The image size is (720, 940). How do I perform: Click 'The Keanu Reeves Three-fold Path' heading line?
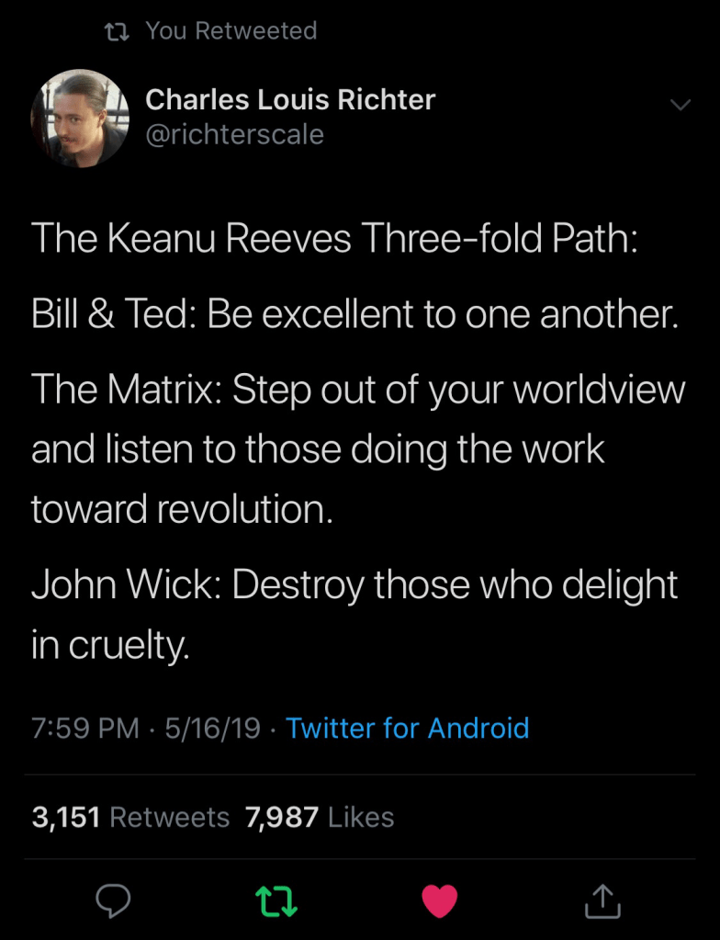point(334,240)
